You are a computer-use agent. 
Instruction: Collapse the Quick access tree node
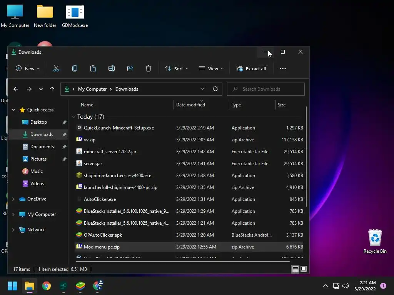tap(13, 110)
